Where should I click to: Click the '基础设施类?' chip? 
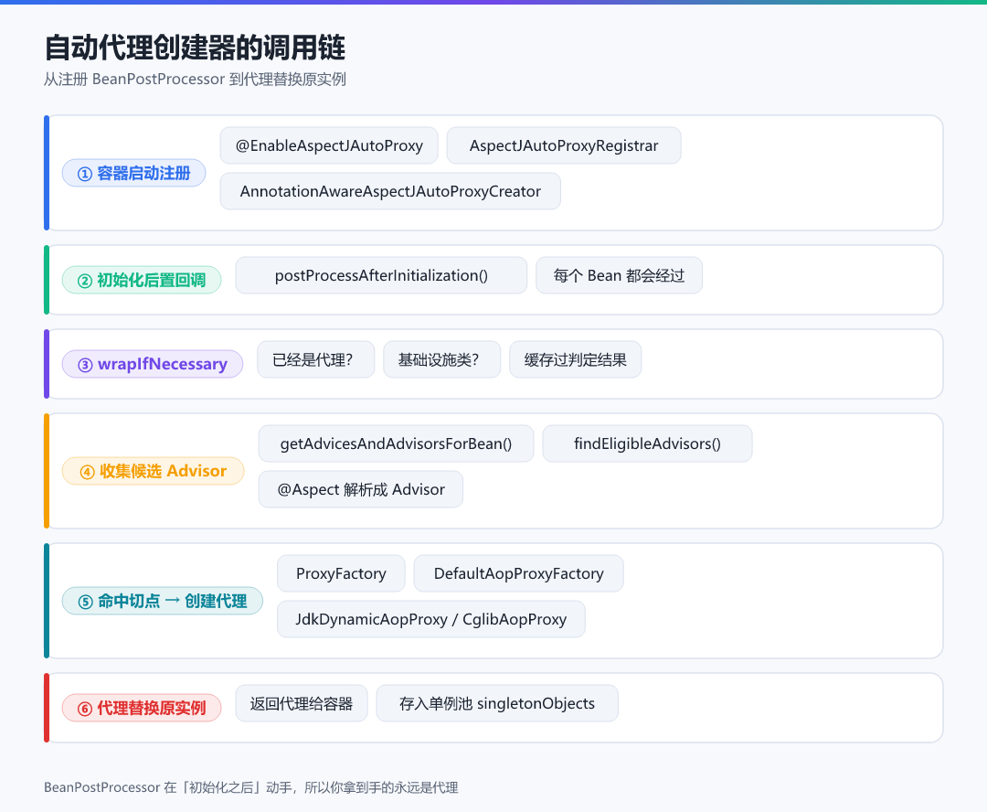pos(442,359)
